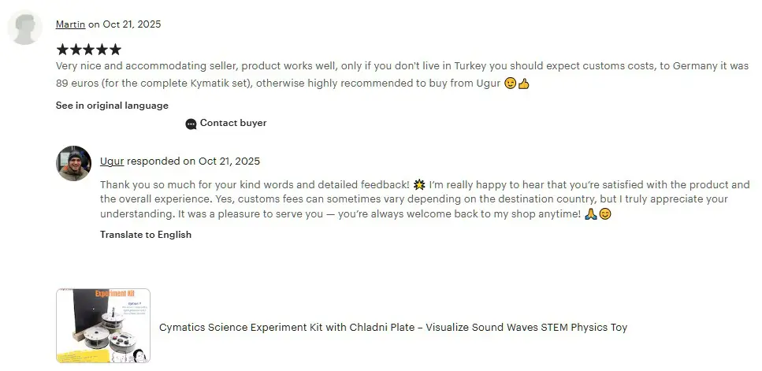Click the smiling emoji ending Ugur's response
The image size is (762, 371).
605,214
